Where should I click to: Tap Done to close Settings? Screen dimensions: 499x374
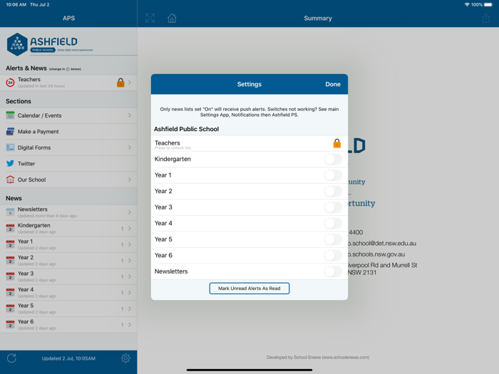click(333, 84)
